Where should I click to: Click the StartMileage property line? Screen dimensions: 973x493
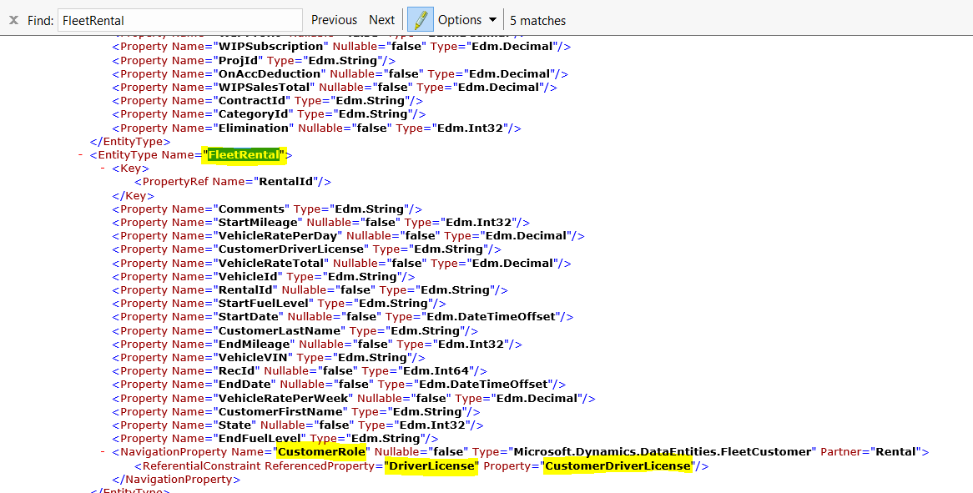(x=320, y=222)
